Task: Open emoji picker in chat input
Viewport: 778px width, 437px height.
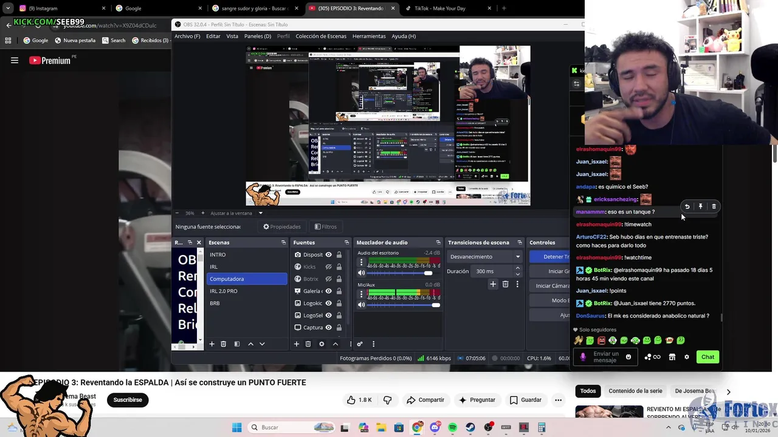Action: point(628,357)
